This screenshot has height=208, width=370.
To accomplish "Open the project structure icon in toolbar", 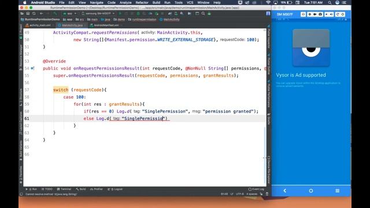I will point(197,14).
